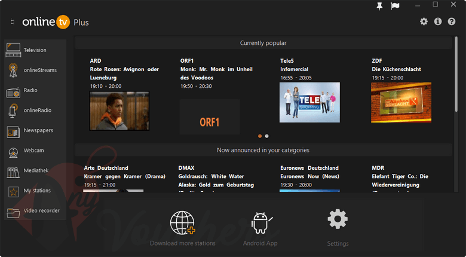
Task: Click the Settings label at bottom
Action: 338,244
